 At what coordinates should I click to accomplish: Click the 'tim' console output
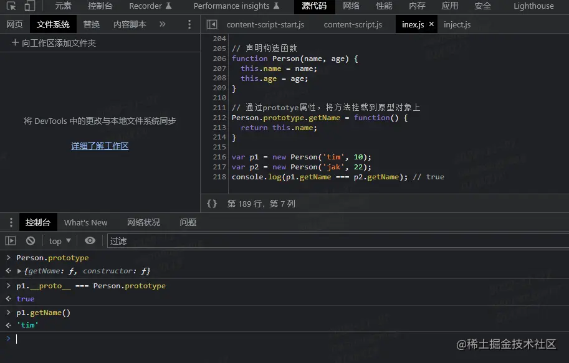[x=27, y=325]
